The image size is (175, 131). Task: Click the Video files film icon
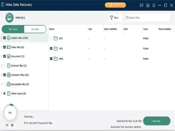coord(9,47)
